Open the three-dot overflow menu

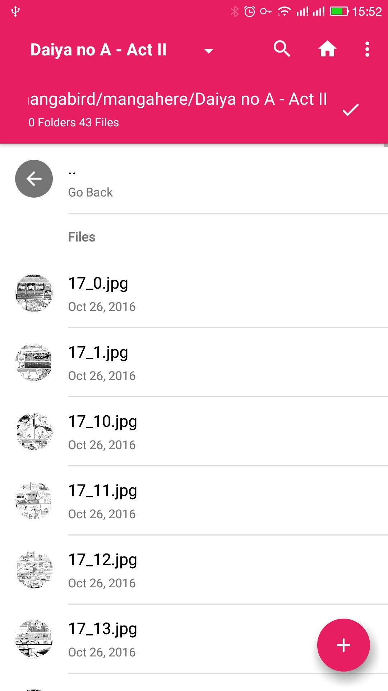(x=367, y=49)
